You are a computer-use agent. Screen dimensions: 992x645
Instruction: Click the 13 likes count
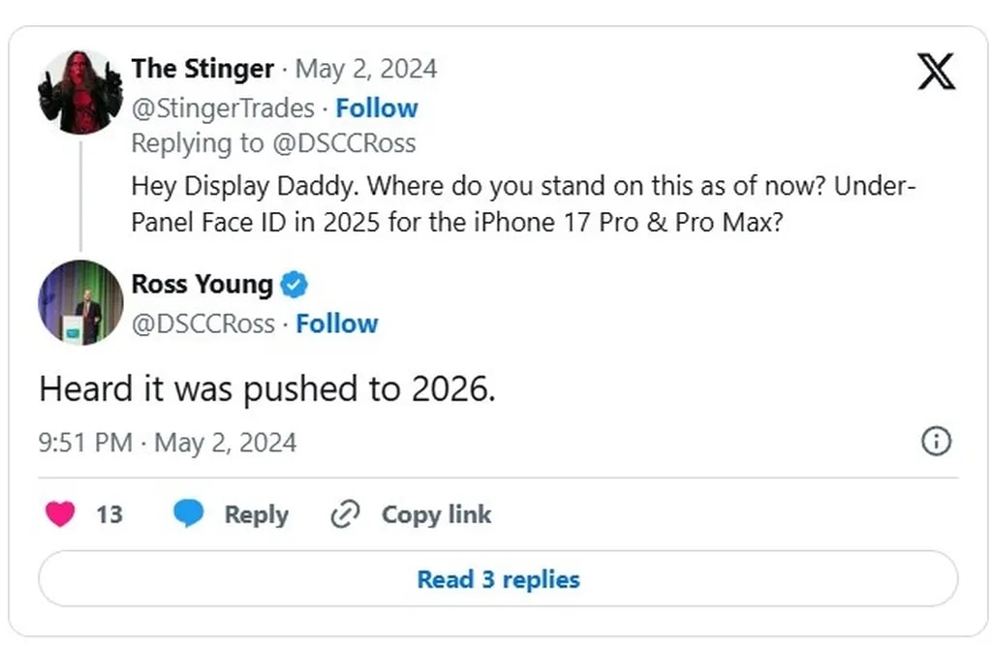pos(109,514)
